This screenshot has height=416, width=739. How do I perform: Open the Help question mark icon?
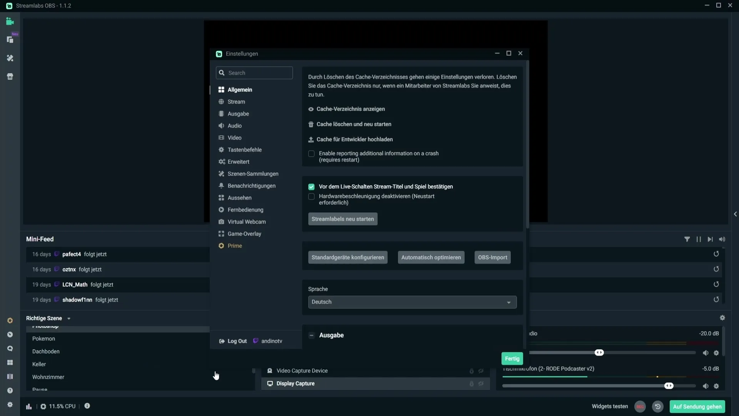[10, 391]
